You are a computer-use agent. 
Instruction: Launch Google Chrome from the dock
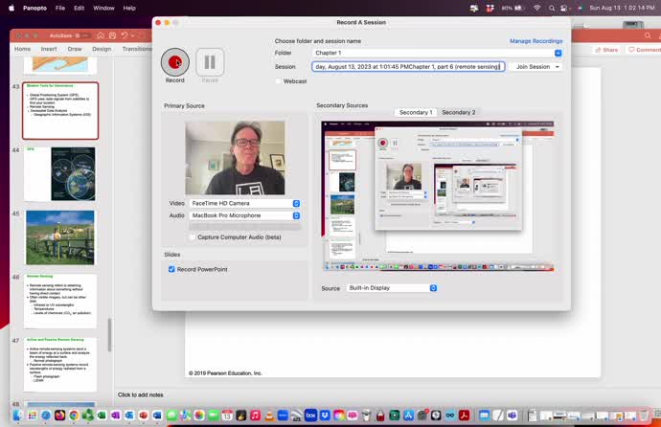pos(74,416)
